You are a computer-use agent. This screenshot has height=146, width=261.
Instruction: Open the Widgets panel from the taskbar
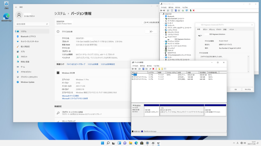pyautogui.click(x=119, y=143)
